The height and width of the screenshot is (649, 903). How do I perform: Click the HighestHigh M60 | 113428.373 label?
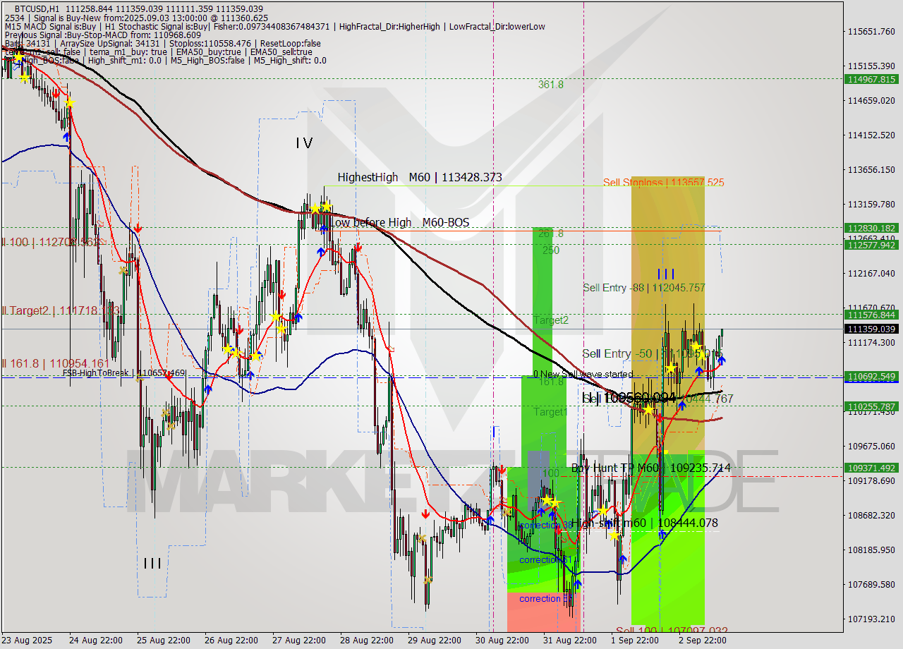[420, 178]
